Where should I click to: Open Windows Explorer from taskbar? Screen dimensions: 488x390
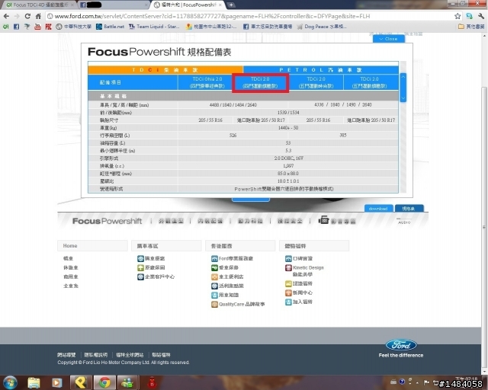point(34,382)
